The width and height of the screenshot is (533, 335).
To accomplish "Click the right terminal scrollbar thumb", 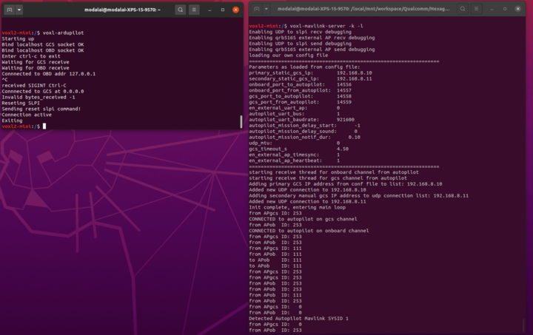I will click(x=523, y=325).
